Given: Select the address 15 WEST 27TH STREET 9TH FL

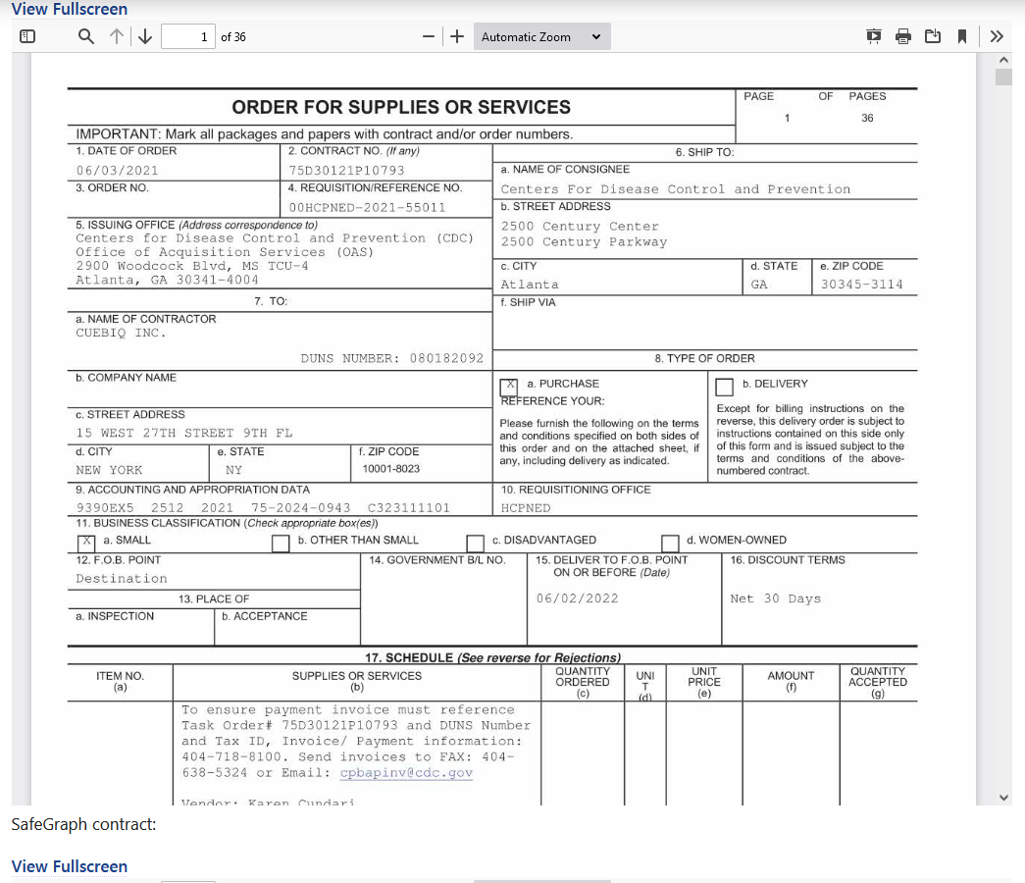Looking at the screenshot, I should pos(184,433).
